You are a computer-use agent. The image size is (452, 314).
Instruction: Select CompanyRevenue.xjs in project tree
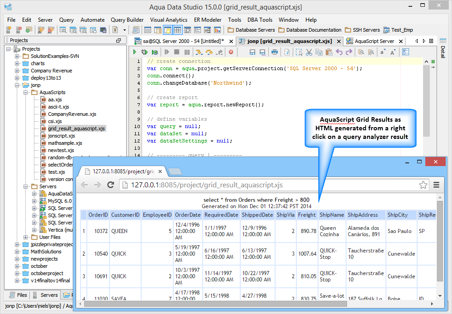[x=72, y=114]
